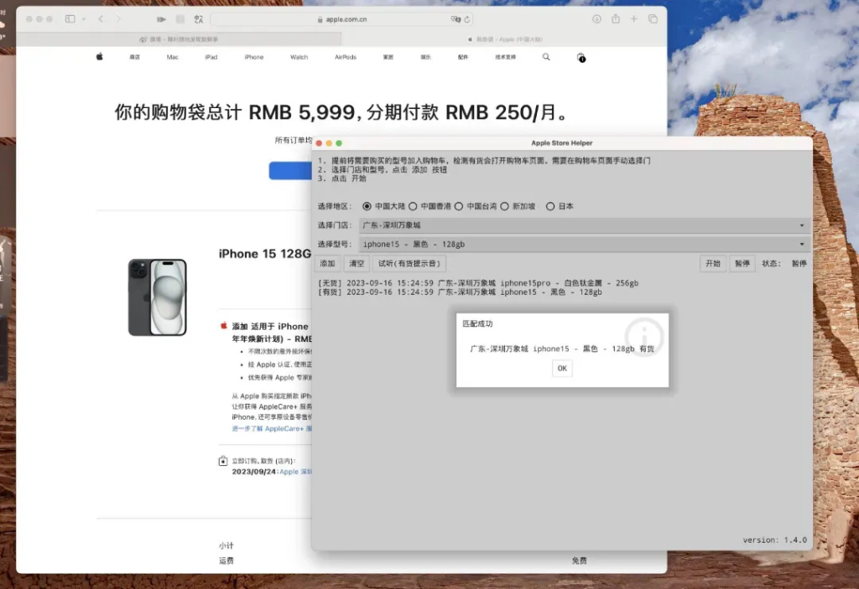This screenshot has width=859, height=589.
Task: Click the Apple logo in site navigation
Action: point(100,56)
